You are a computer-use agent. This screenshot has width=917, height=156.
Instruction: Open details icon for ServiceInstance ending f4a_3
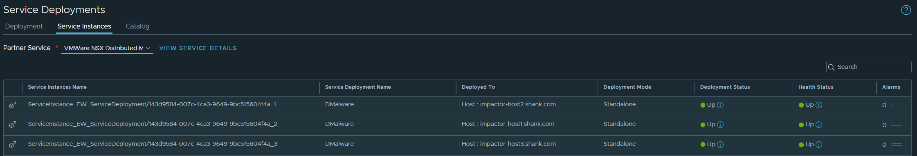pyautogui.click(x=13, y=145)
